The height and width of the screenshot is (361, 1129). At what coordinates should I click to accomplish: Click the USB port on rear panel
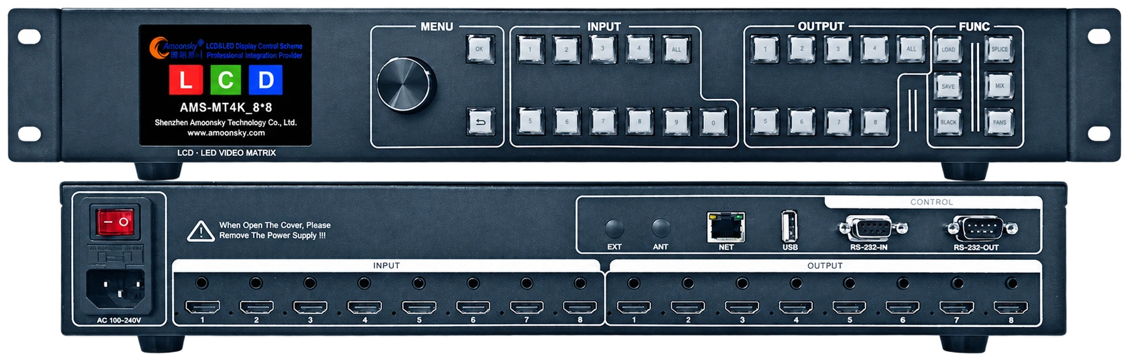pos(789,226)
